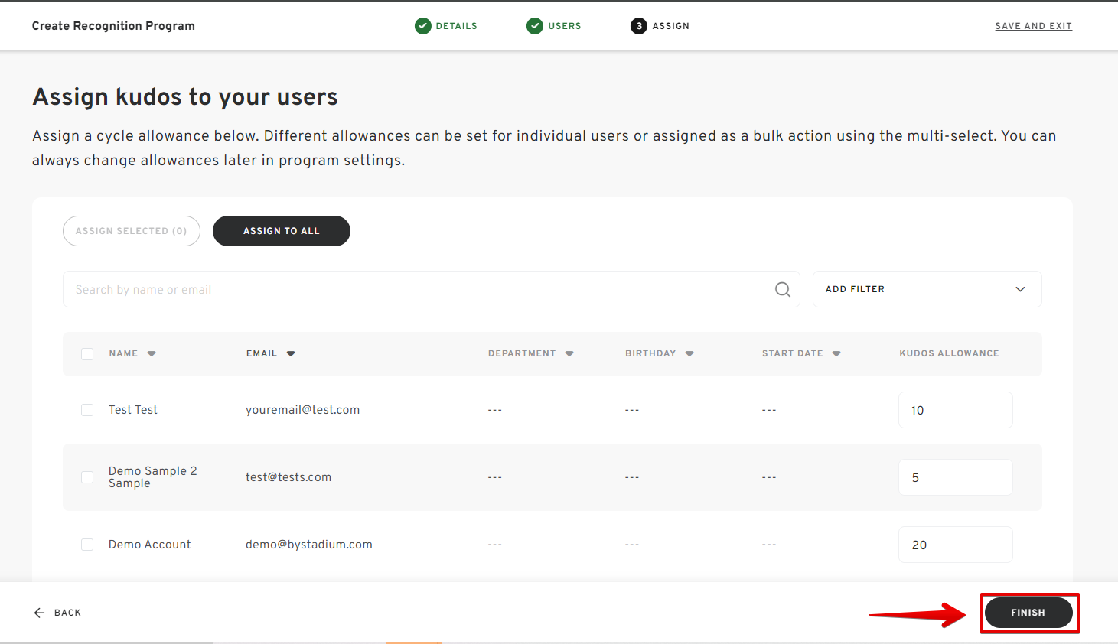Image resolution: width=1118 pixels, height=644 pixels.
Task: Click email test@tests.com
Action: click(x=288, y=477)
